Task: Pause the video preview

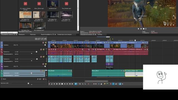Action: pos(141,29)
